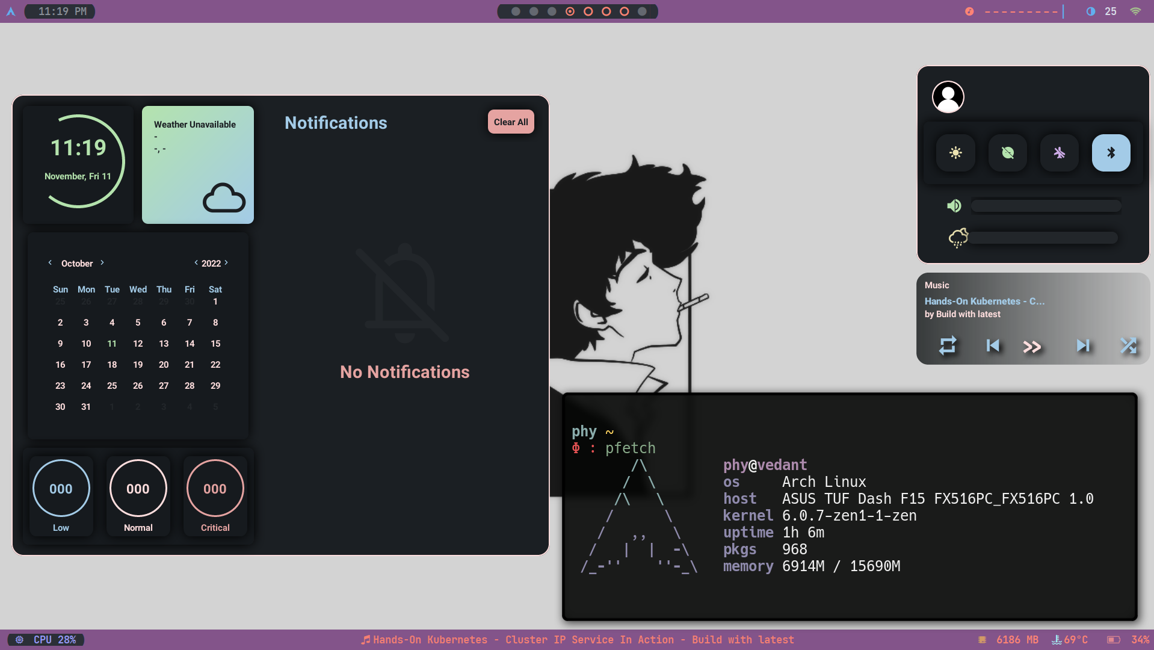Screen dimensions: 1154x650
Task: Open the Weather Unavailable card
Action: pos(198,165)
